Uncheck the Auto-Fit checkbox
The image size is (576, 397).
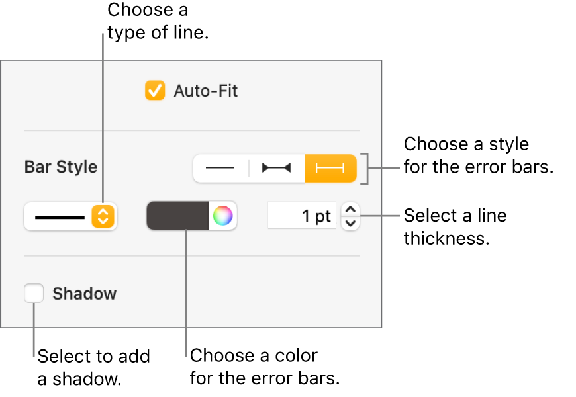(x=155, y=91)
